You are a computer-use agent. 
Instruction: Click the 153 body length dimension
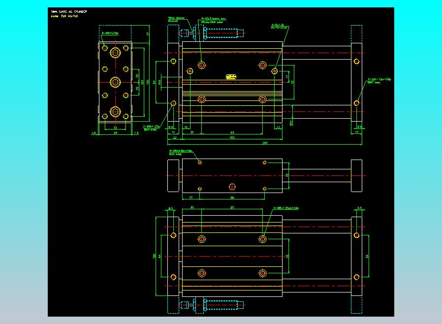[x=231, y=138]
